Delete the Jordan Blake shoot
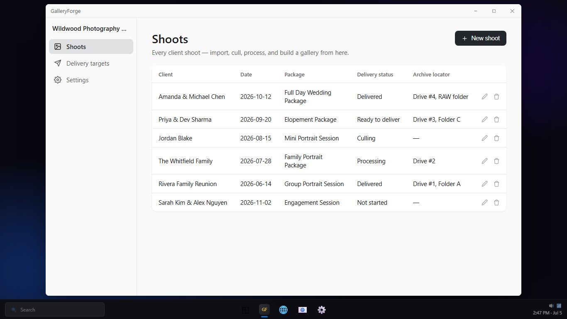This screenshot has width=567, height=319. (496, 138)
